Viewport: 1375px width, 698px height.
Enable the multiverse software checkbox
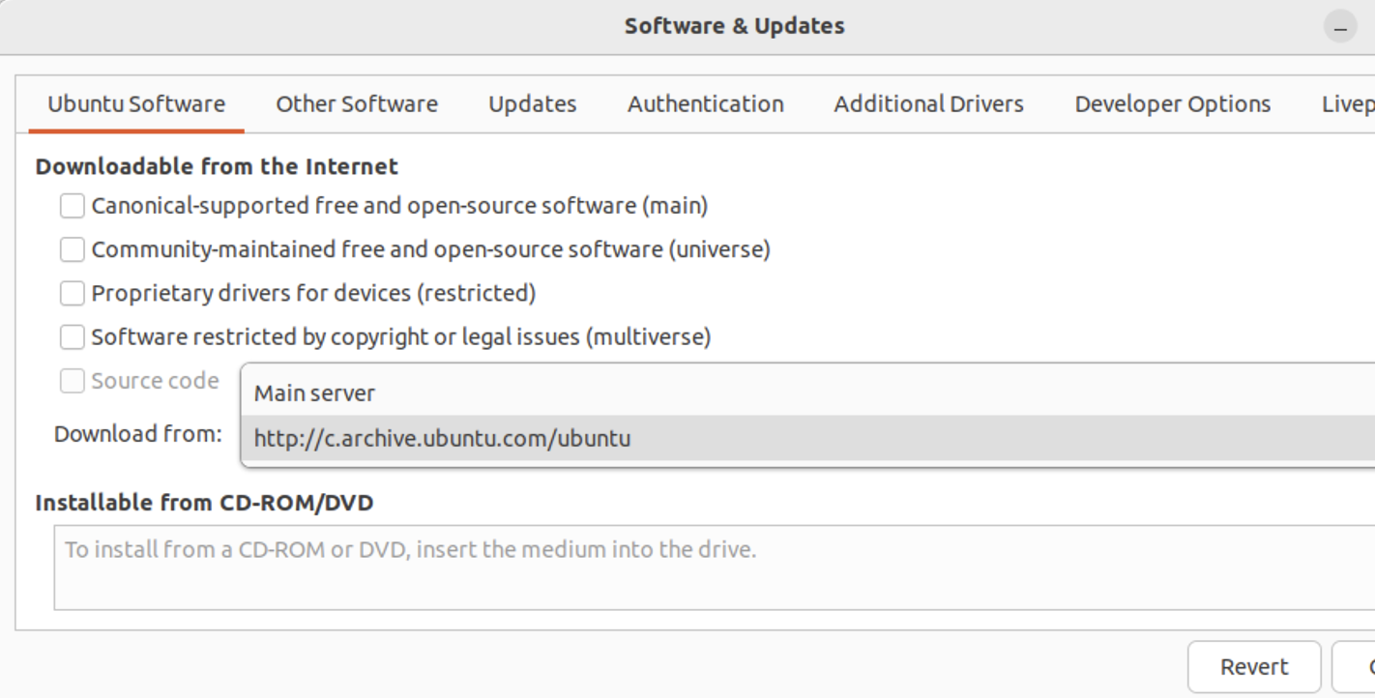tap(73, 336)
